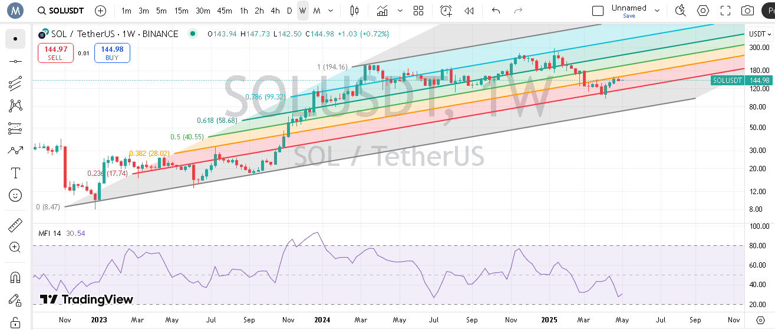This screenshot has height=330, width=775.
Task: Expand the timeframe list dropdown arrow
Action: click(x=331, y=11)
